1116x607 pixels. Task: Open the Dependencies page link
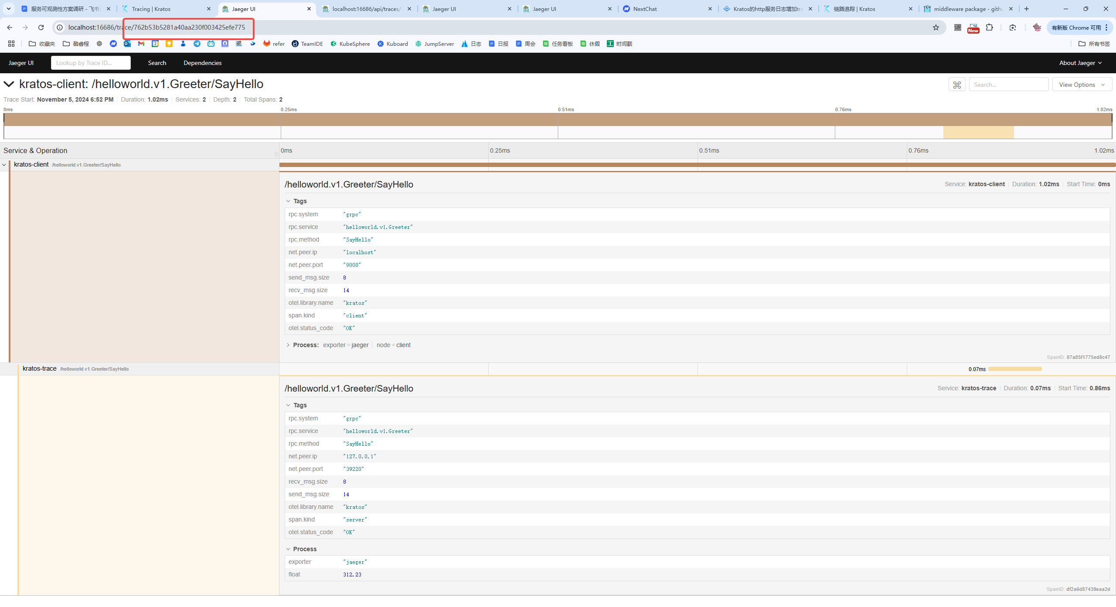pyautogui.click(x=202, y=63)
